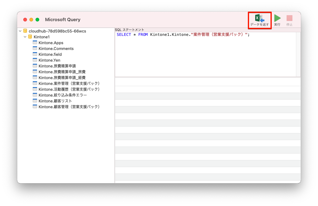Screen dimensions: 318x206
Task: Click the SQL ステートメント label
Action: (x=129, y=30)
